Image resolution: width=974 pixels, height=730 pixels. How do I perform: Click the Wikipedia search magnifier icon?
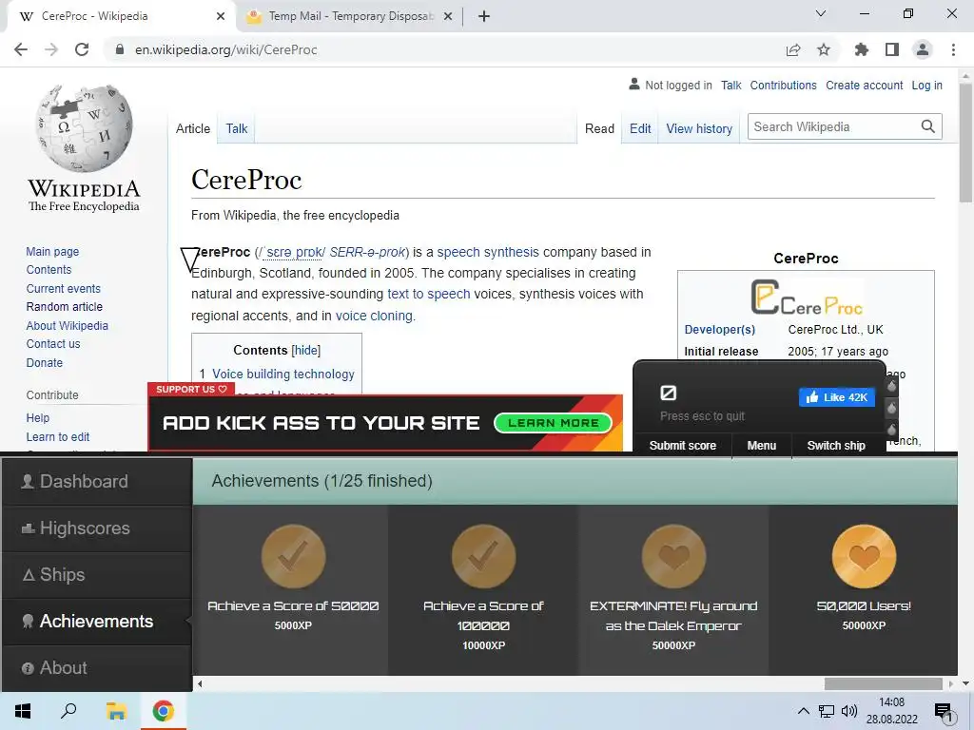928,126
